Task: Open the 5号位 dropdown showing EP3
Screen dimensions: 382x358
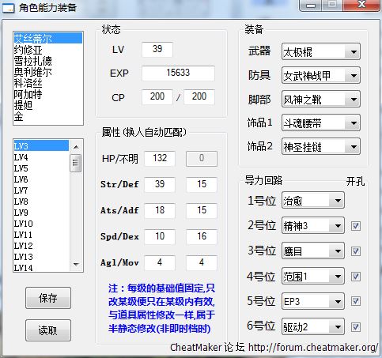Action: (313, 301)
